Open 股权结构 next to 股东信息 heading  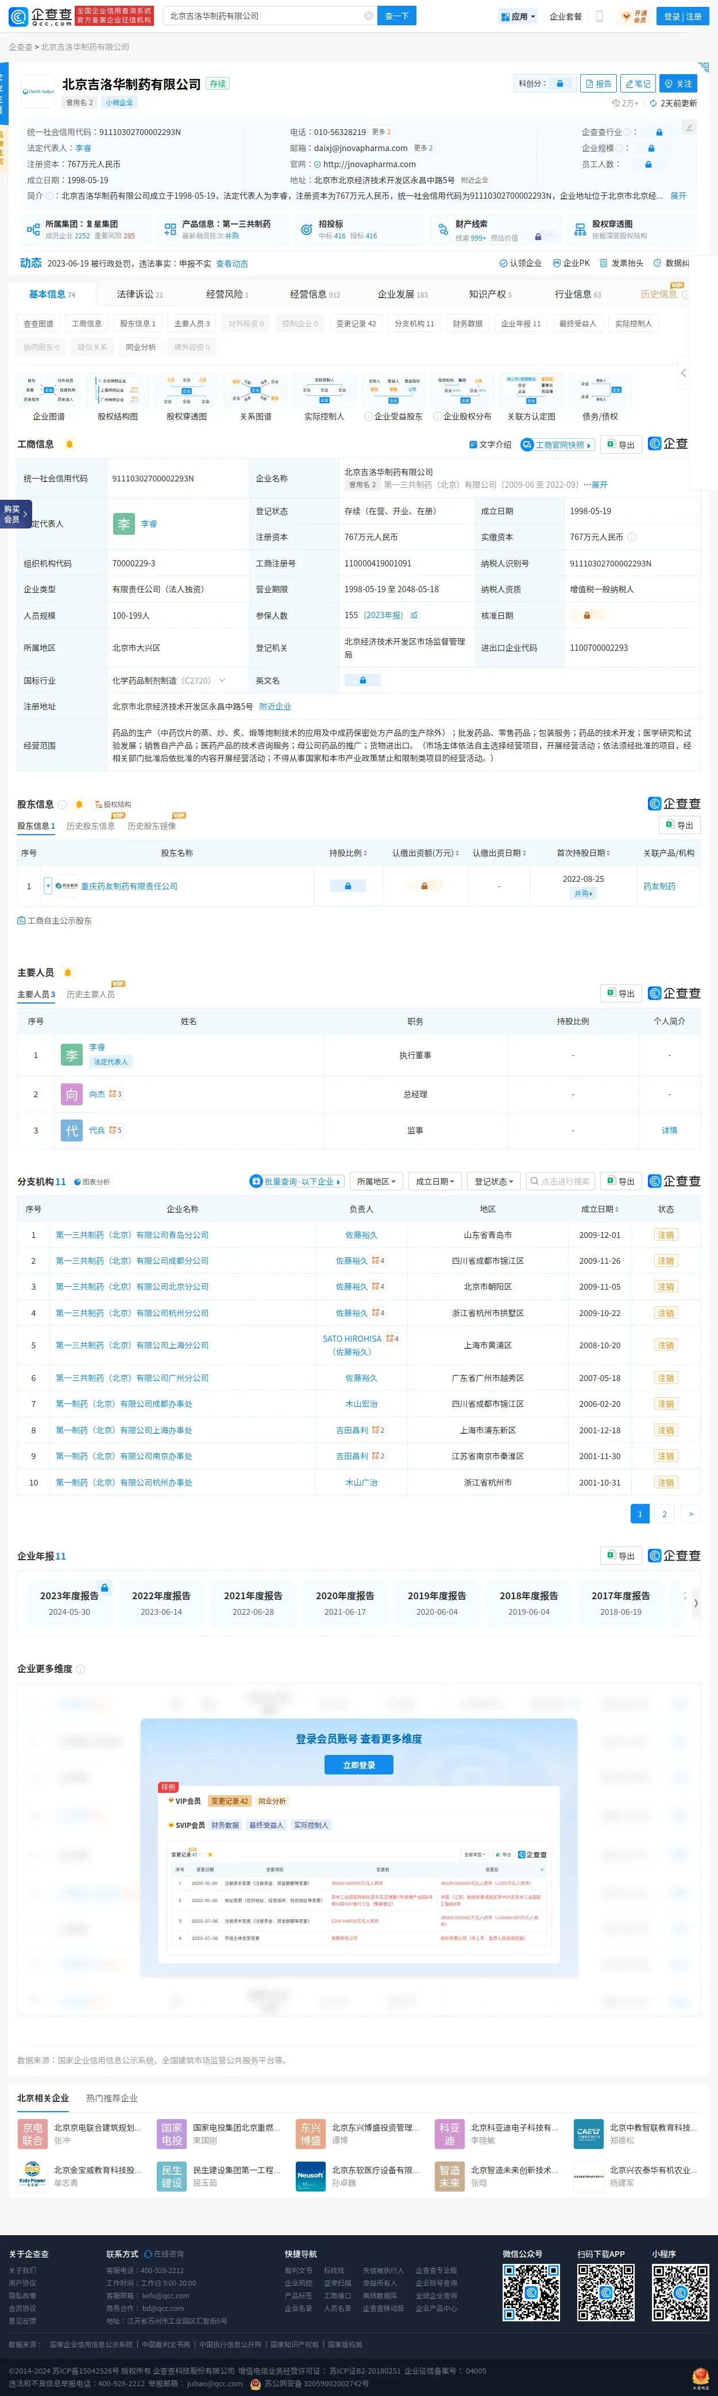[113, 805]
